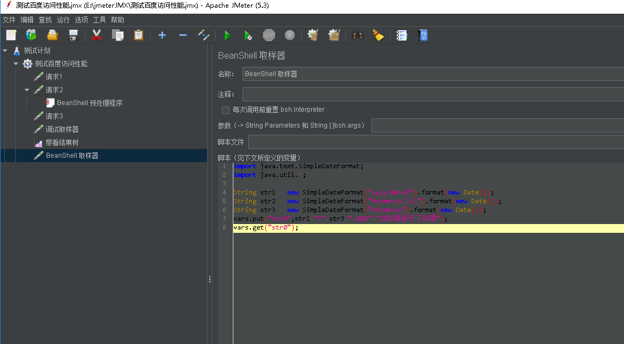This screenshot has width=624, height=344.
Task: Reset search with yellow brush icon
Action: (378, 36)
